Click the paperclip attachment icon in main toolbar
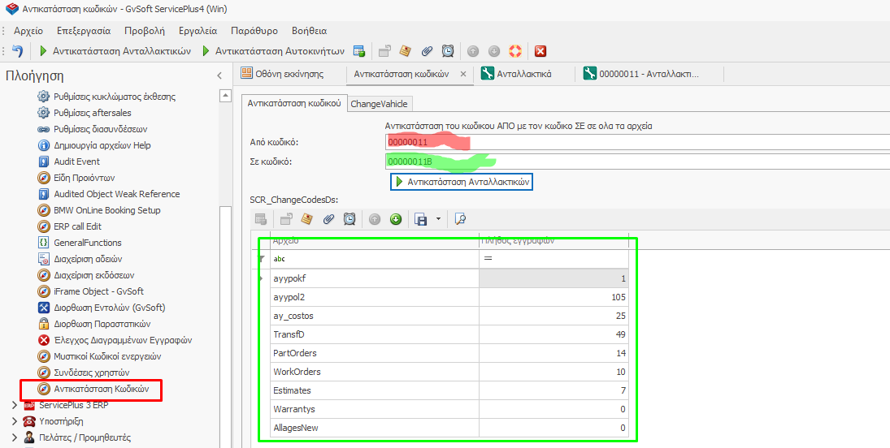This screenshot has width=890, height=448. 427,51
